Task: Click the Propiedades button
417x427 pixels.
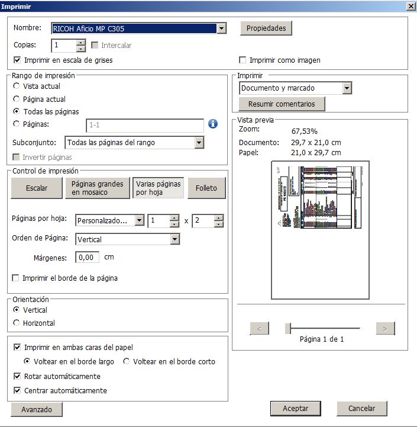Action: pos(266,28)
